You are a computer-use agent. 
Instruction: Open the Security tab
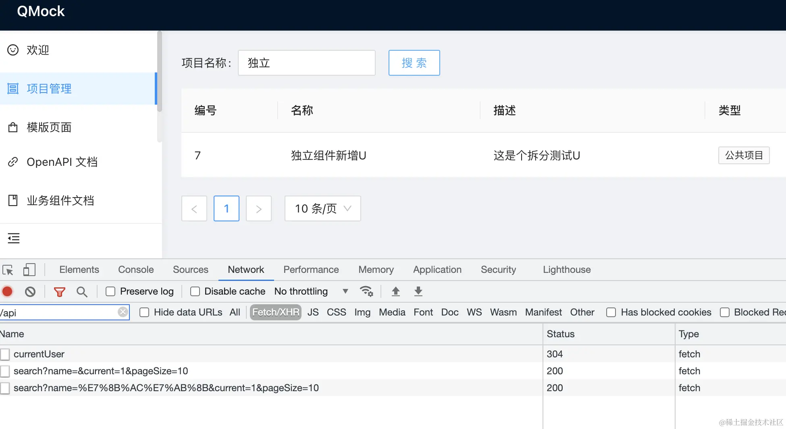click(498, 270)
